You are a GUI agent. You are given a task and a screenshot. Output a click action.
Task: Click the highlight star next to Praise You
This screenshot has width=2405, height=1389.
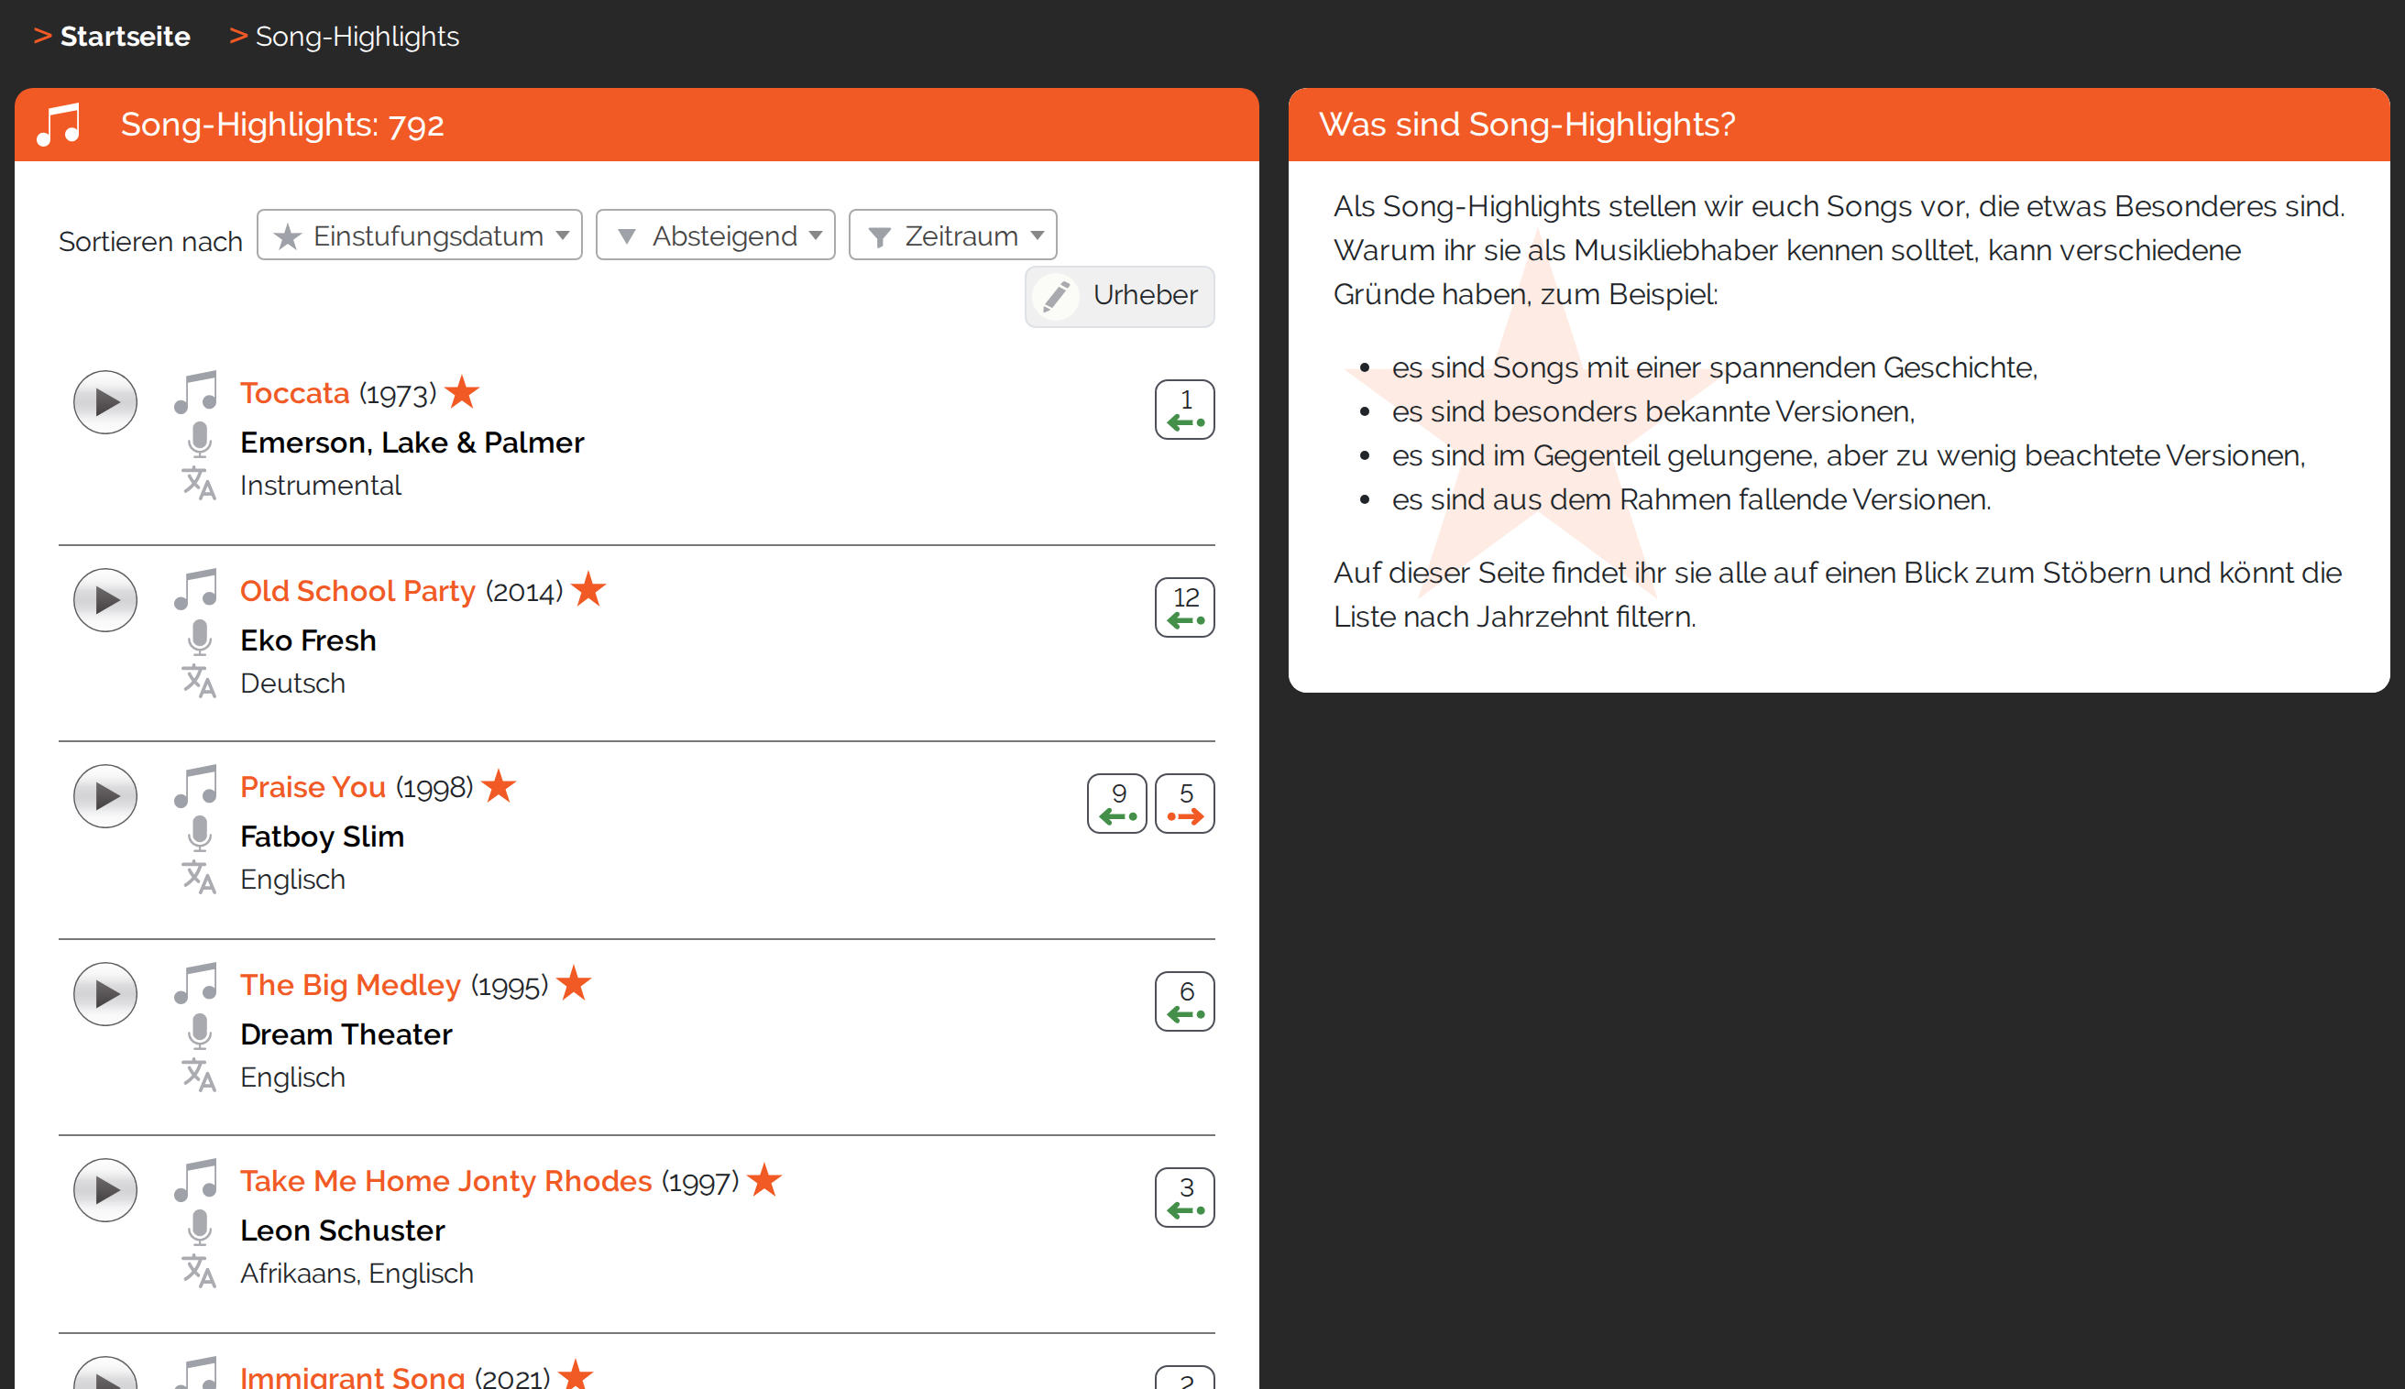coord(499,785)
